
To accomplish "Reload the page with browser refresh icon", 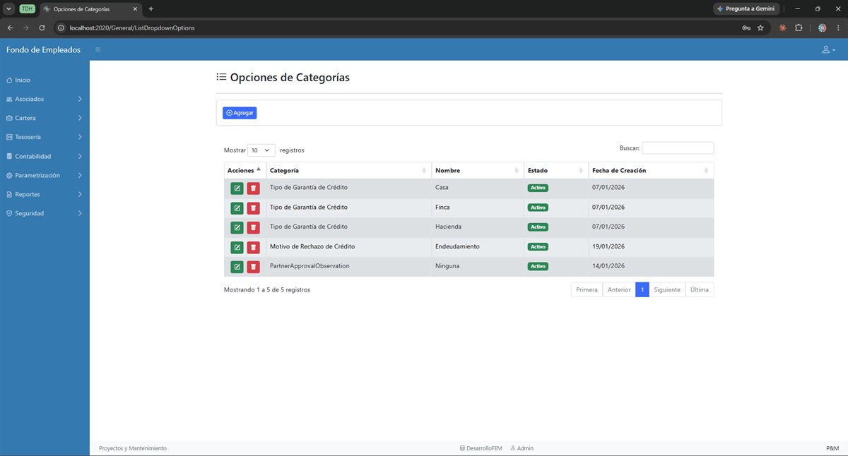I will coord(42,28).
